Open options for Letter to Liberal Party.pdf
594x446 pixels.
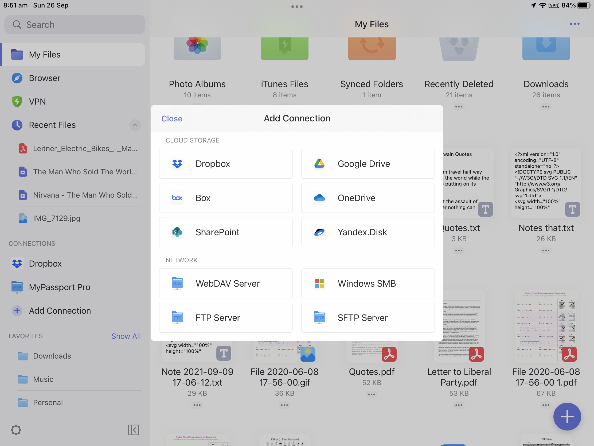[459, 405]
